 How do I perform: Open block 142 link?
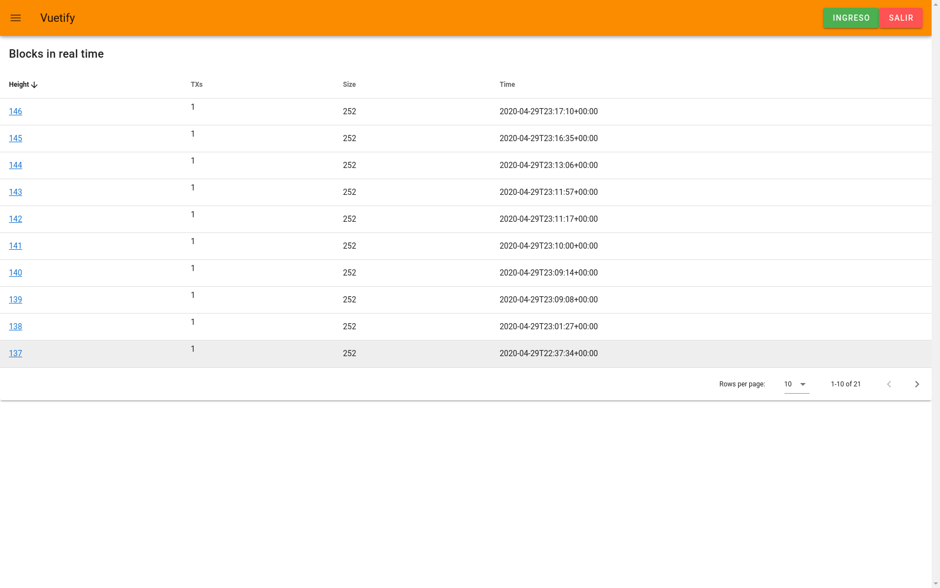[x=16, y=219]
